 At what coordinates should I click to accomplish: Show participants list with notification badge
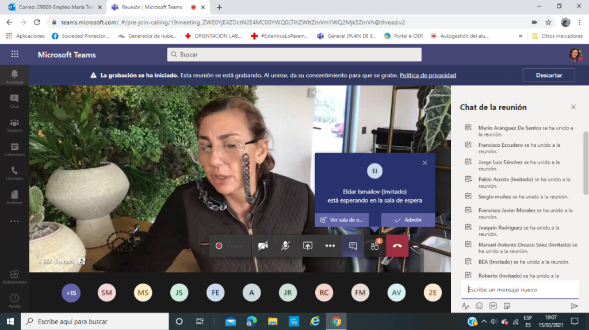tap(375, 246)
